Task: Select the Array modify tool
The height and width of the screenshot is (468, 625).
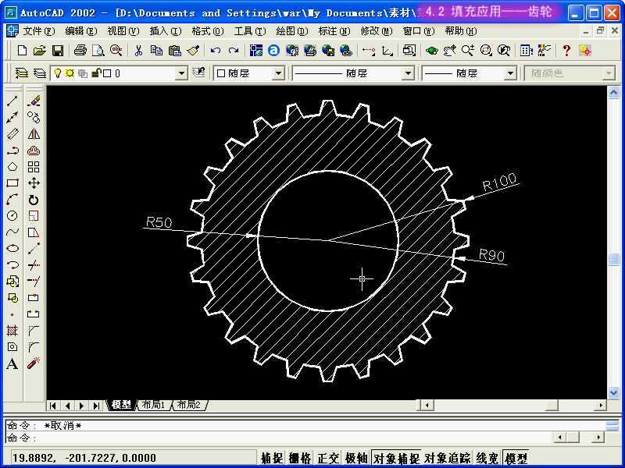Action: 34,167
